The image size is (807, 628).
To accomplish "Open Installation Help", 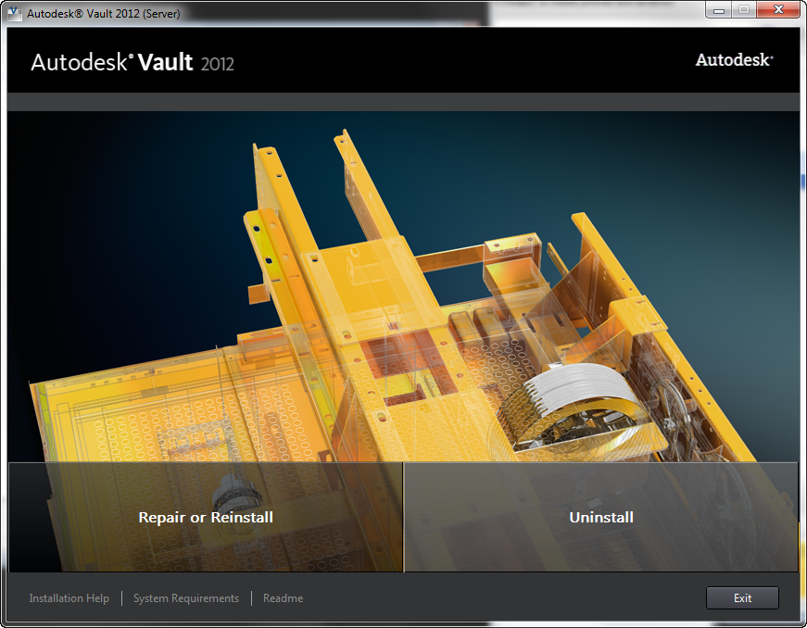I will pos(69,597).
